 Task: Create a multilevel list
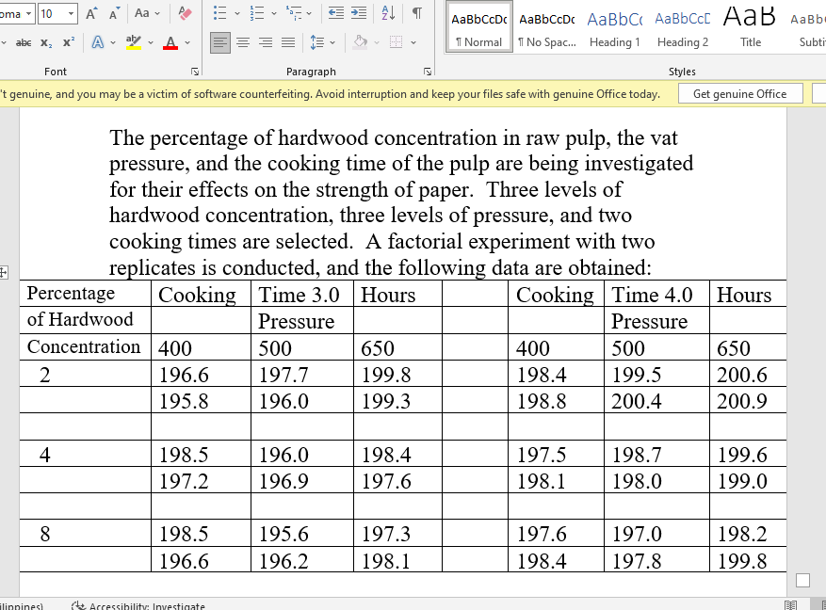(294, 13)
